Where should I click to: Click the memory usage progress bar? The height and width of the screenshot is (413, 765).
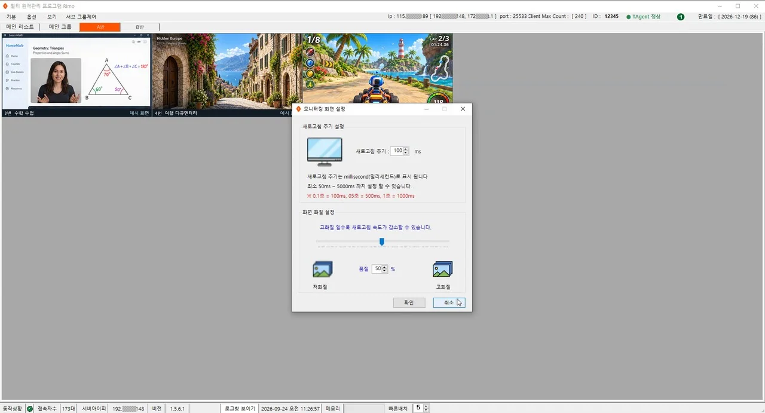[x=364, y=409]
